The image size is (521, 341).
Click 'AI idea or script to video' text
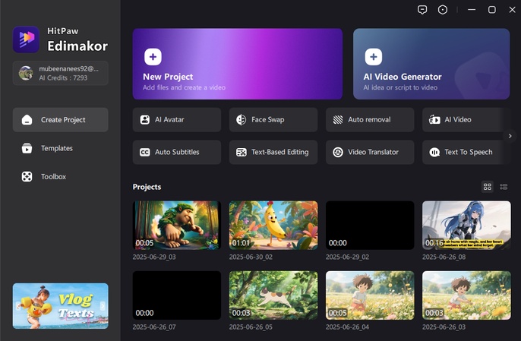400,87
